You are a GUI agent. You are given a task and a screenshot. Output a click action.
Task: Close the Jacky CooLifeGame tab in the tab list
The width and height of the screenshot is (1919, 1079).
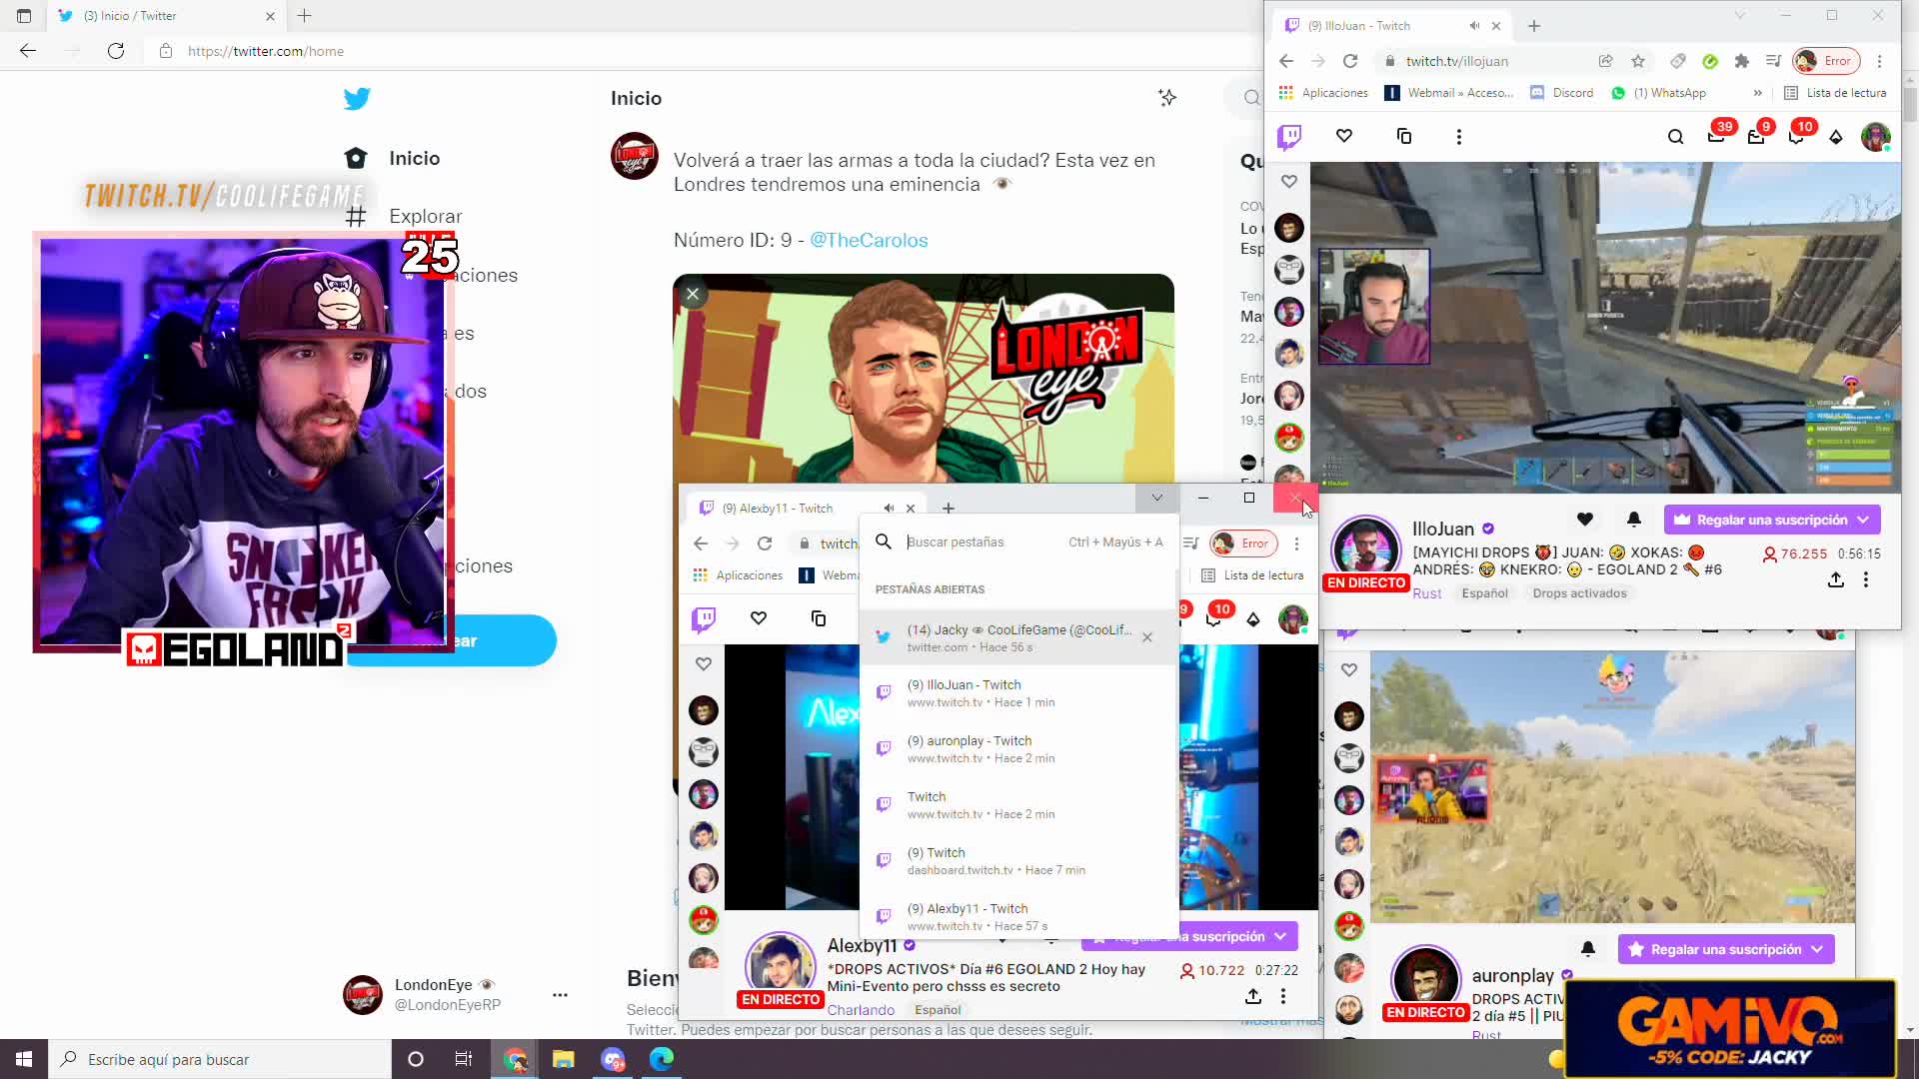point(1147,637)
